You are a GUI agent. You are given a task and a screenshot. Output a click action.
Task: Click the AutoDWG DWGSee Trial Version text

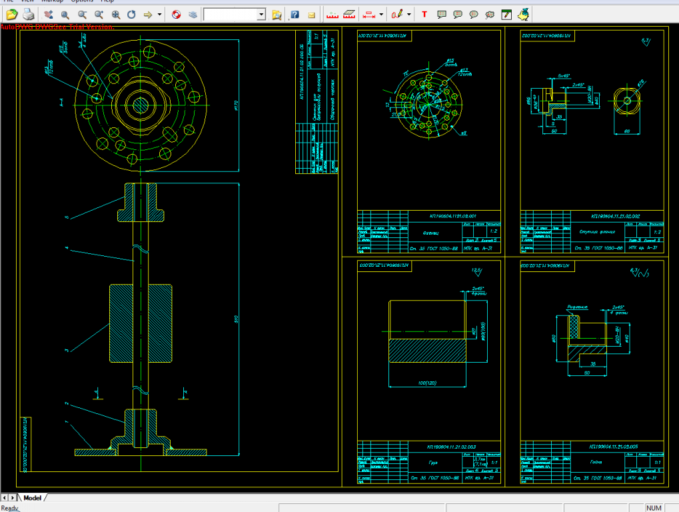57,27
